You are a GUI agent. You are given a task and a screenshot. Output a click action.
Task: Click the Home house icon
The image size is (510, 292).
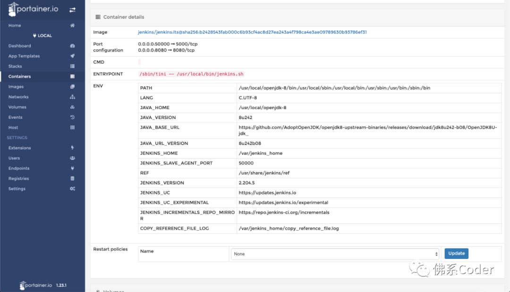tap(72, 26)
